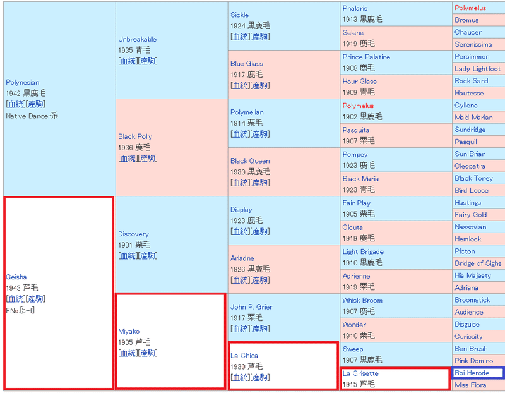Screen dimensions: 505x393
Task: Open the Cyllene link
Action: pos(466,105)
